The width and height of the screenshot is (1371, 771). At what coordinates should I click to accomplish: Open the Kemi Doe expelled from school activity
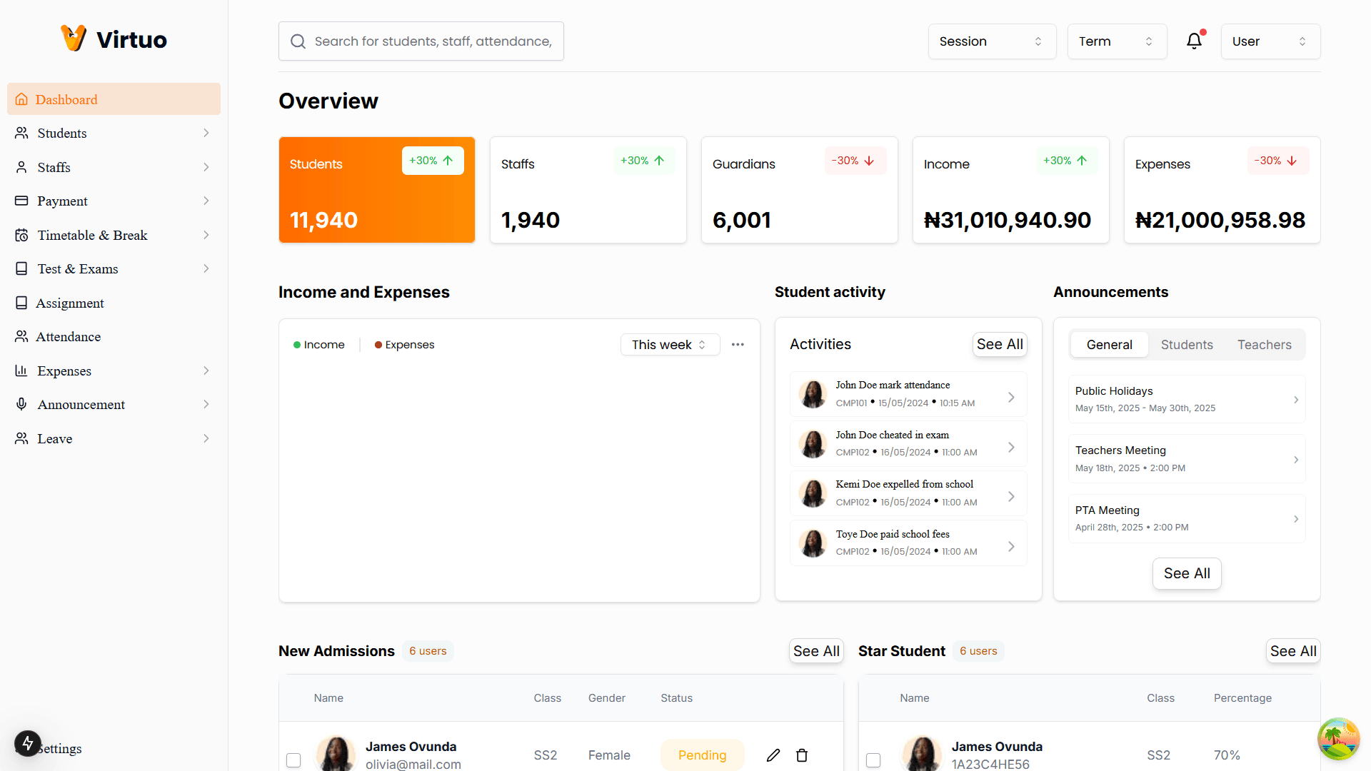908,493
